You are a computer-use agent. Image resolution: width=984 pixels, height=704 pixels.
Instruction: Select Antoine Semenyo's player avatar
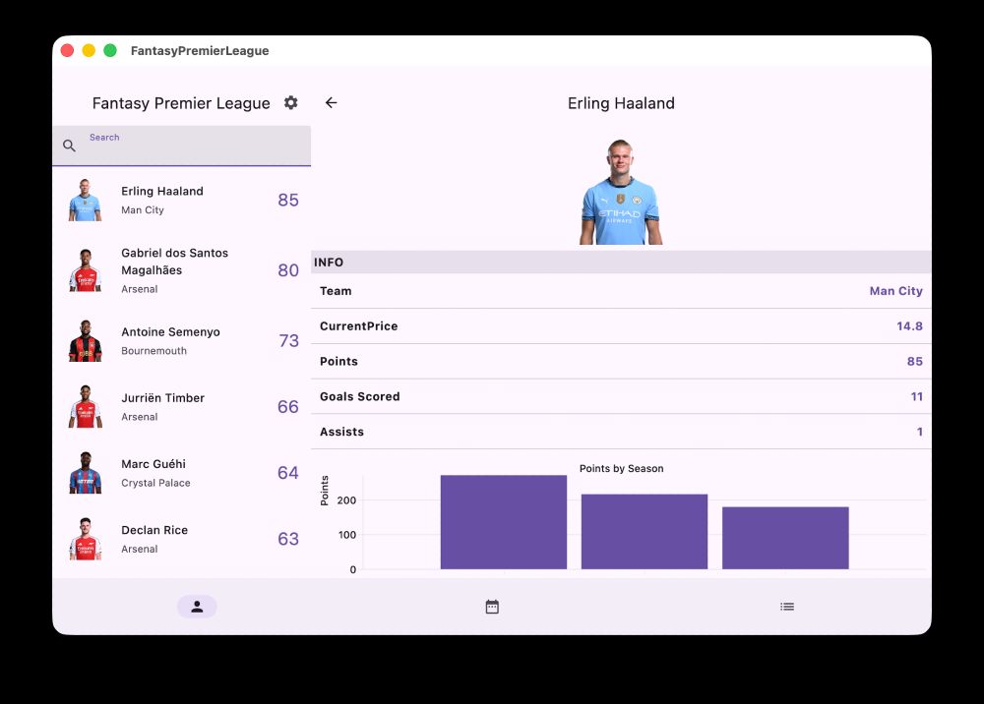(85, 341)
